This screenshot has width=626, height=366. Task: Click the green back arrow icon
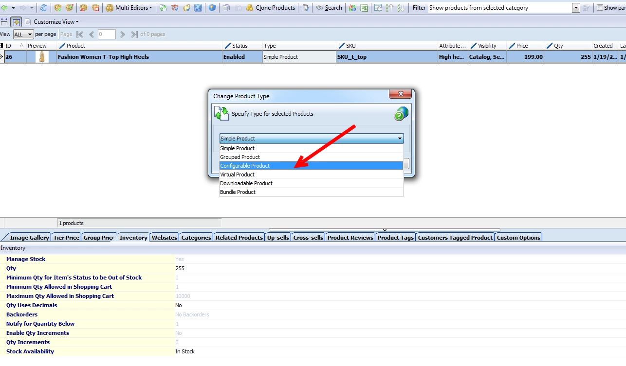pos(5,8)
